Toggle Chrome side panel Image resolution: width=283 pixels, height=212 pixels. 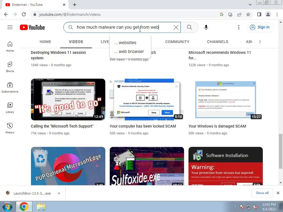tap(259, 14)
